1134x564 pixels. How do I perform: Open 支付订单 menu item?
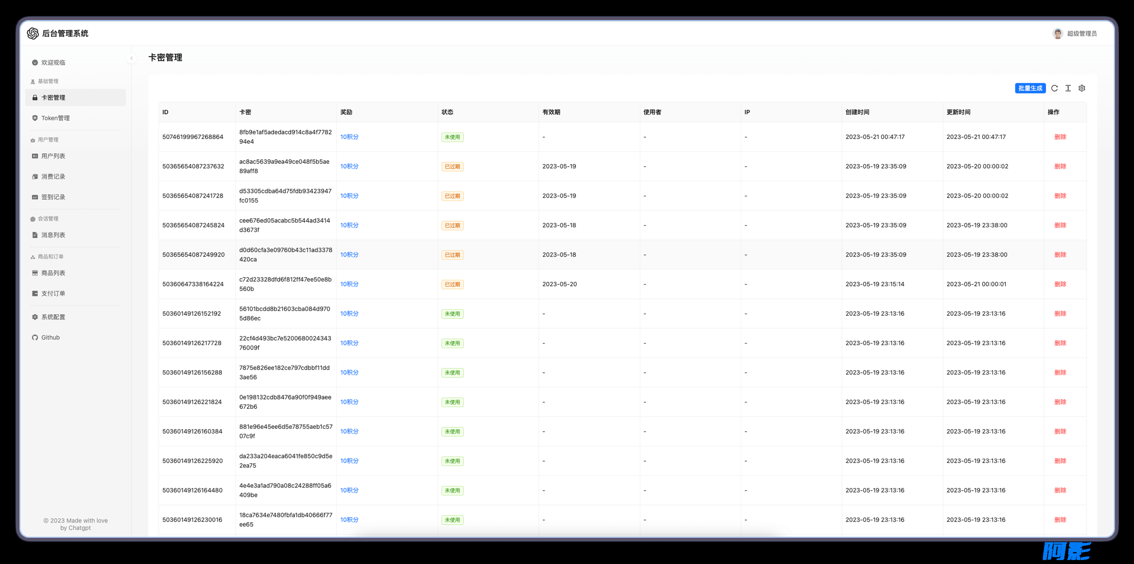pos(75,293)
